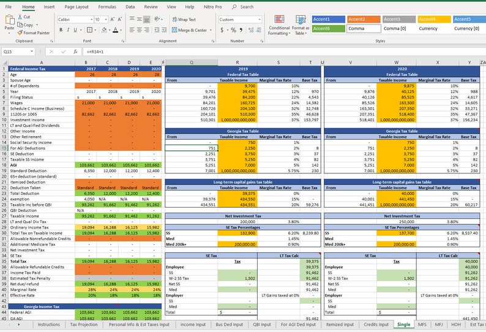Open the Borders dropdown arrow
This screenshot has width=486, height=332.
[95, 30]
